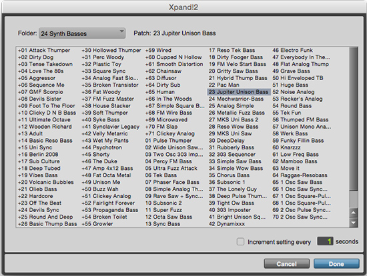
Task: Select +66 In The Woods
Action: [x=169, y=99]
